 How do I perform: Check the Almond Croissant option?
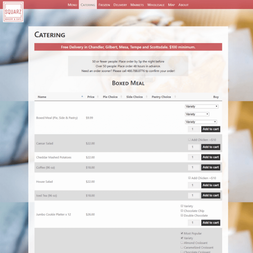(x=182, y=243)
